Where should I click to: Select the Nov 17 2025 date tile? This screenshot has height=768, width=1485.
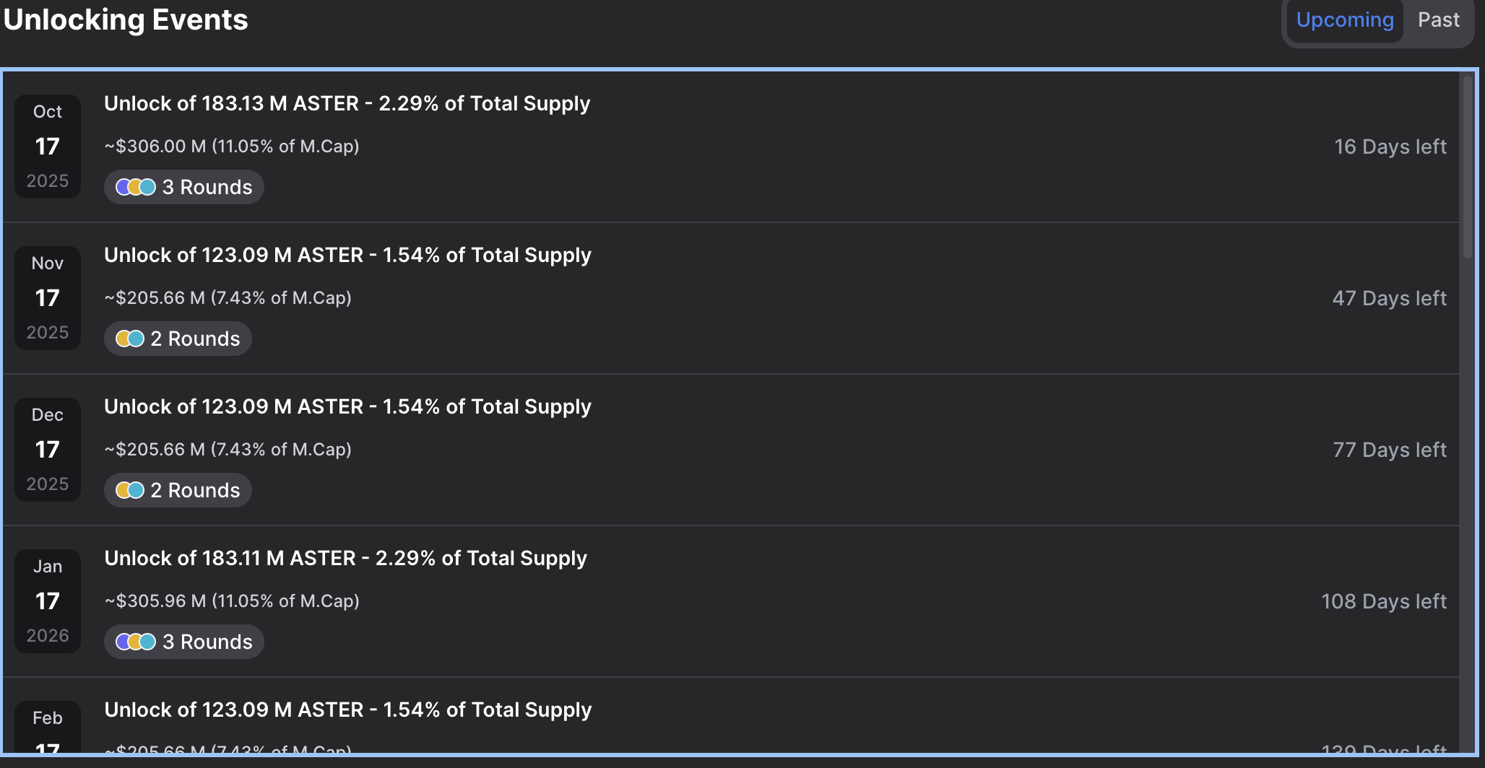click(x=48, y=298)
